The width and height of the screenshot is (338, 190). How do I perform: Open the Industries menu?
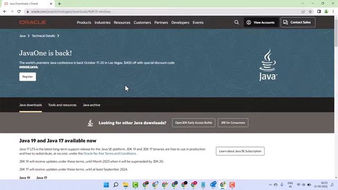pyautogui.click(x=102, y=22)
